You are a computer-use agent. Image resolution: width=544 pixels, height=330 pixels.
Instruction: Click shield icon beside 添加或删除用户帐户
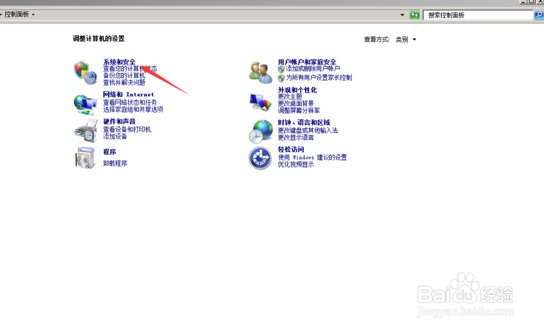click(x=281, y=69)
